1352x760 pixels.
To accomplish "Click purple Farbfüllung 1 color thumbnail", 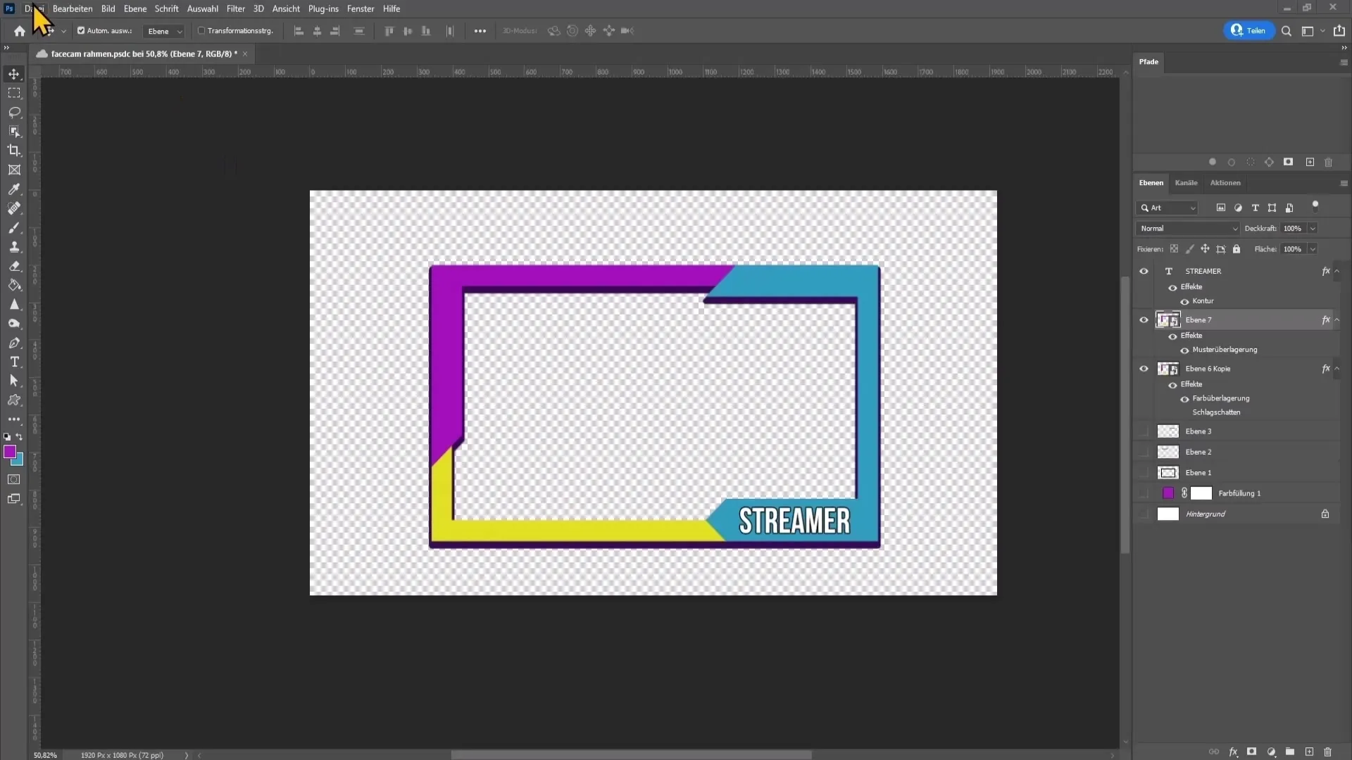I will coord(1168,493).
